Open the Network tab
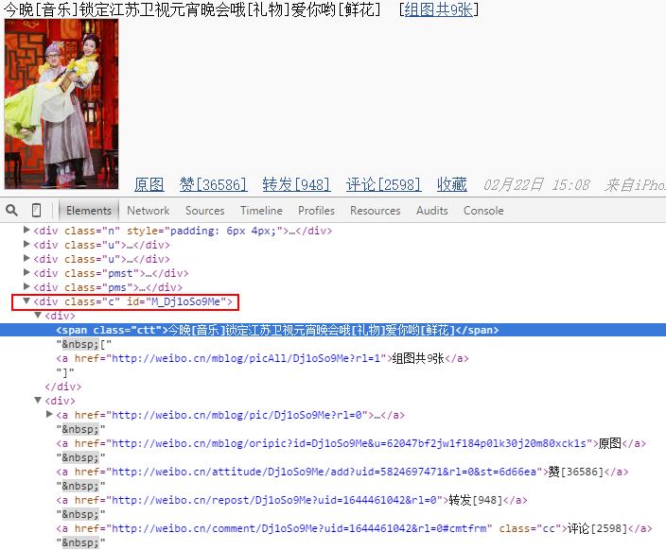The width and height of the screenshot is (666, 550). click(148, 211)
